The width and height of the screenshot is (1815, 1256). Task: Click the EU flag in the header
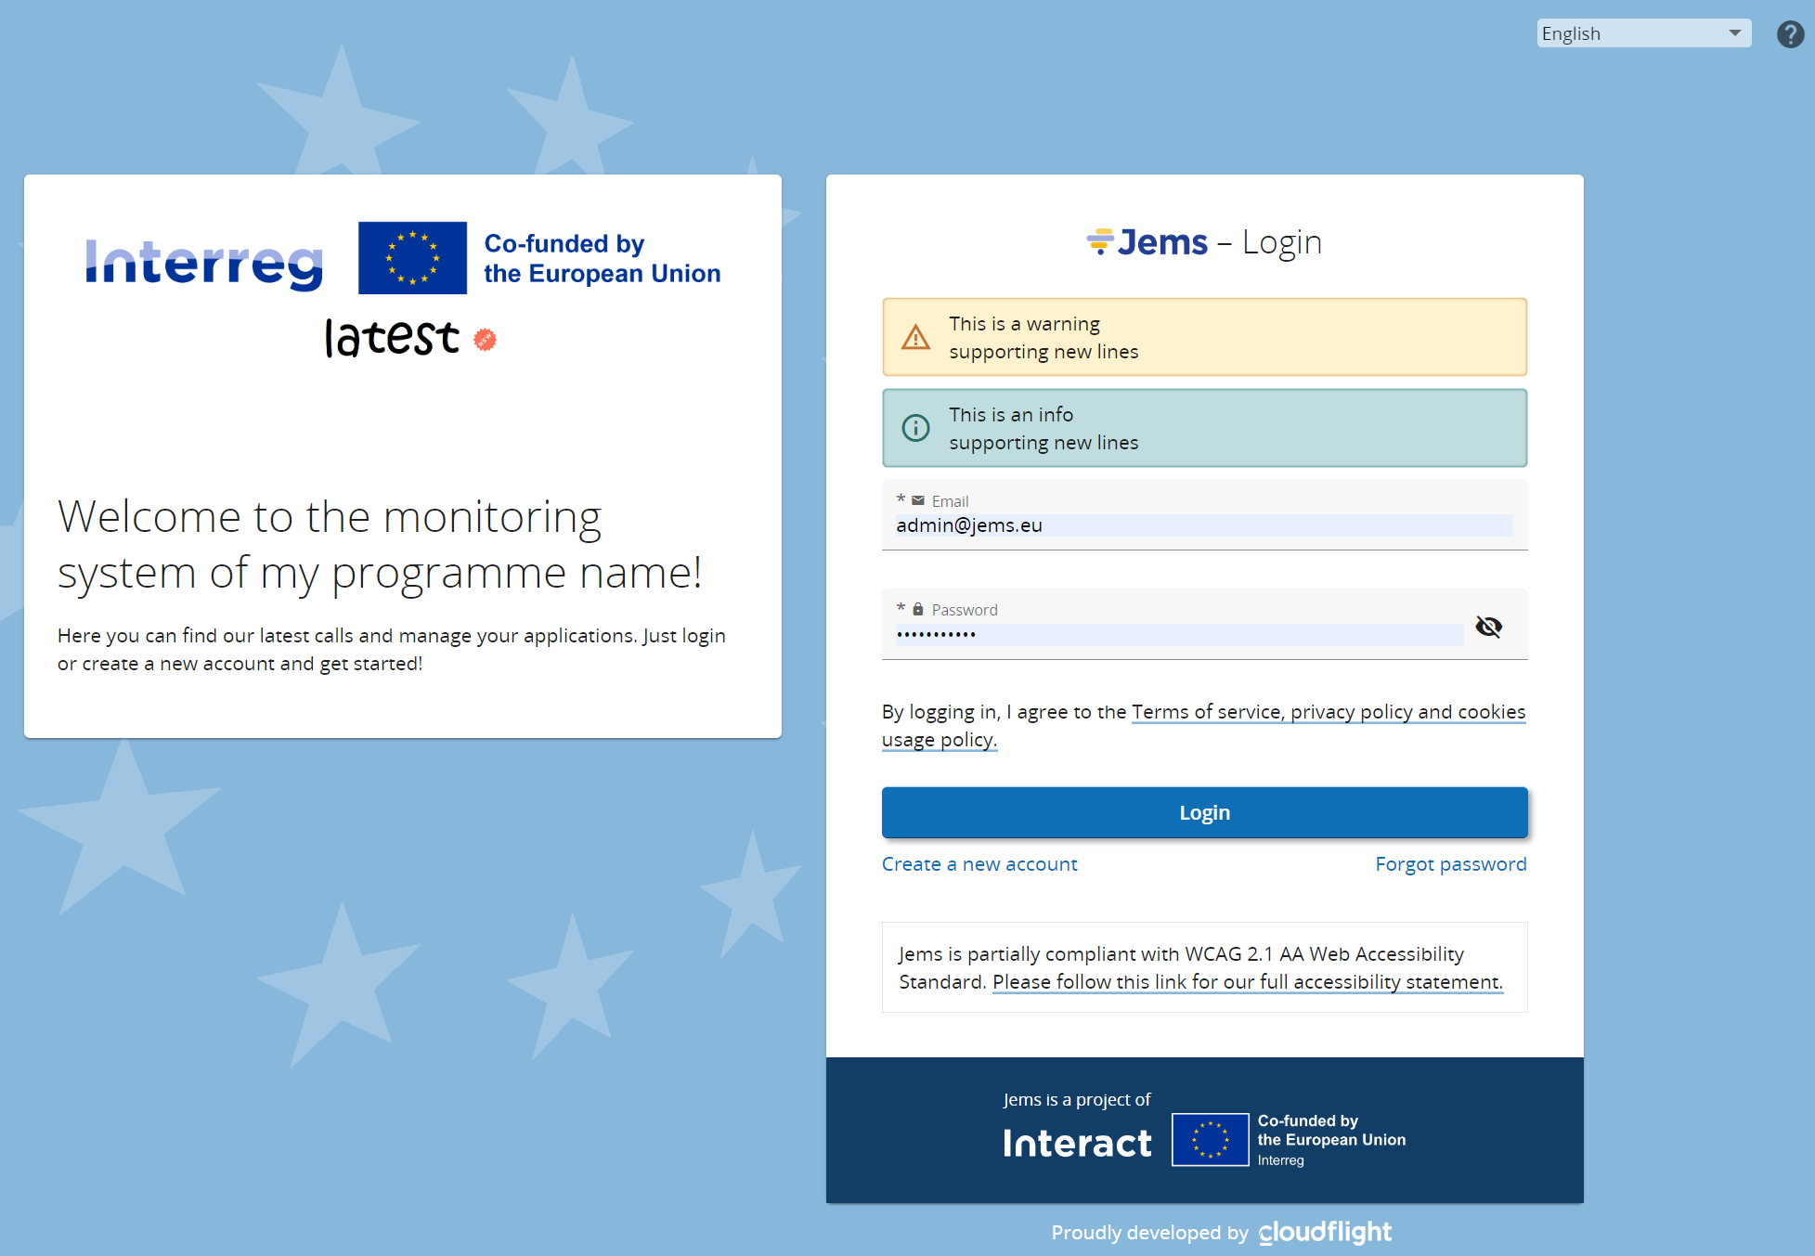412,258
